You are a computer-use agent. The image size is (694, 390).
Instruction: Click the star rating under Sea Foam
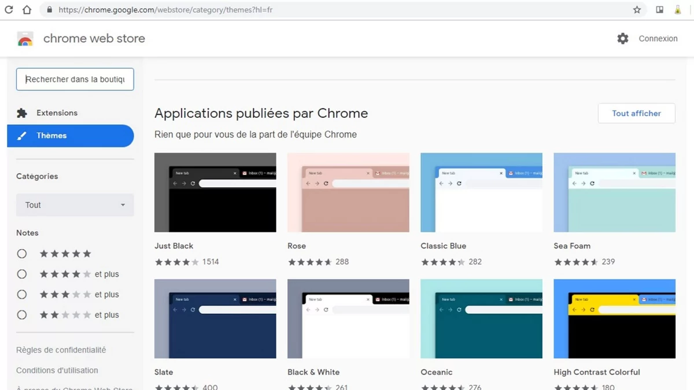pos(575,262)
